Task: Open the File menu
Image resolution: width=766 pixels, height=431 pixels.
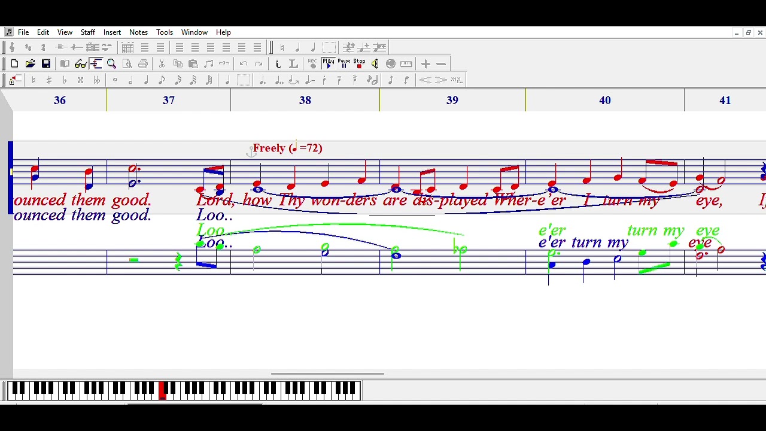Action: tap(23, 32)
